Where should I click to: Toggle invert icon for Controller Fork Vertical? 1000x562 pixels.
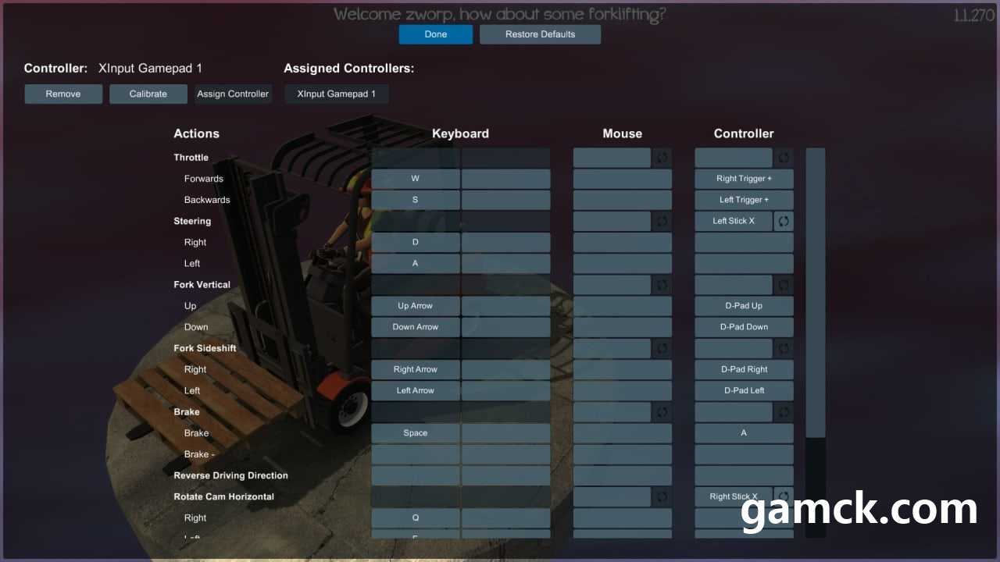tap(784, 285)
